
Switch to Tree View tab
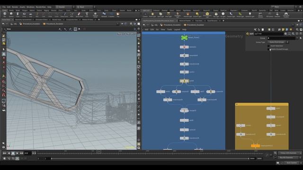tap(199, 21)
